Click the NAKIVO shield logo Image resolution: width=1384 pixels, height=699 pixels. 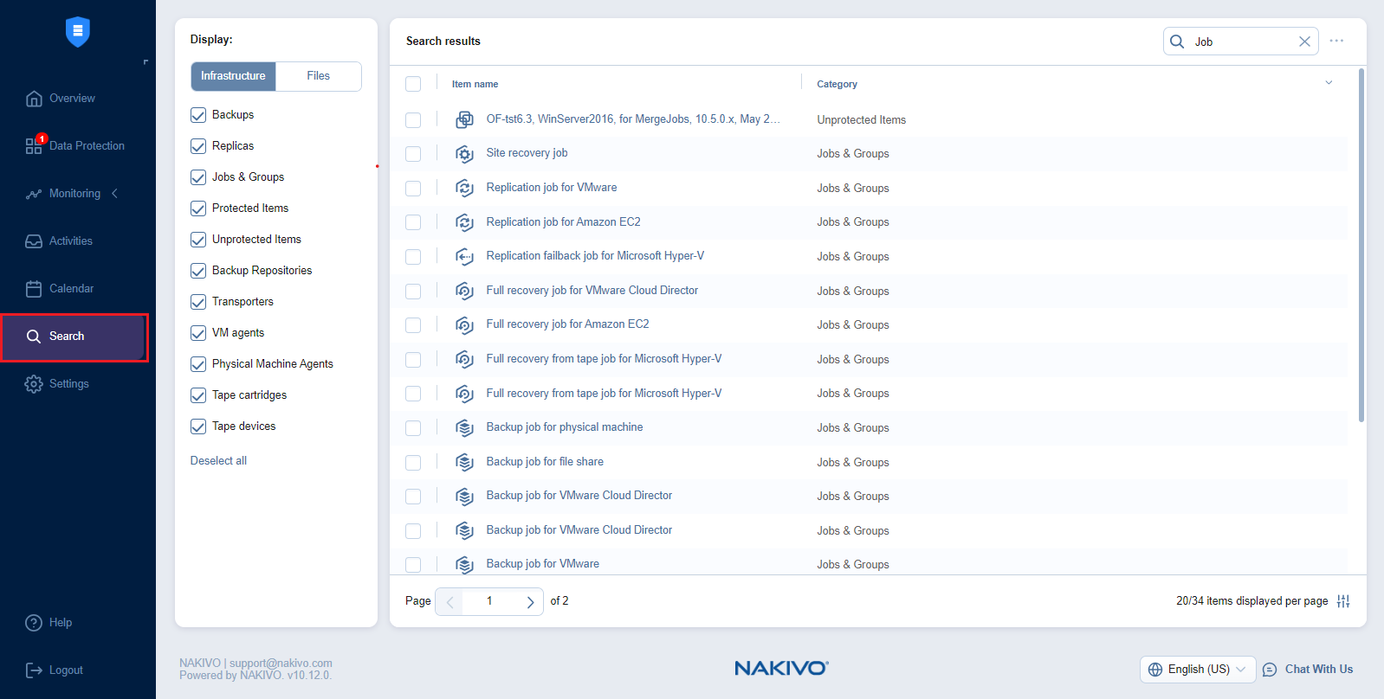[78, 32]
